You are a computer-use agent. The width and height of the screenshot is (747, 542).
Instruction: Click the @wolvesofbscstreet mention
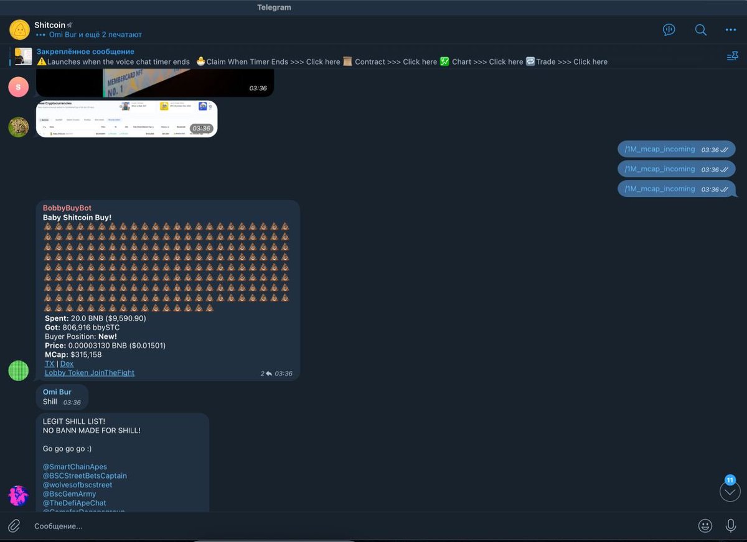78,485
